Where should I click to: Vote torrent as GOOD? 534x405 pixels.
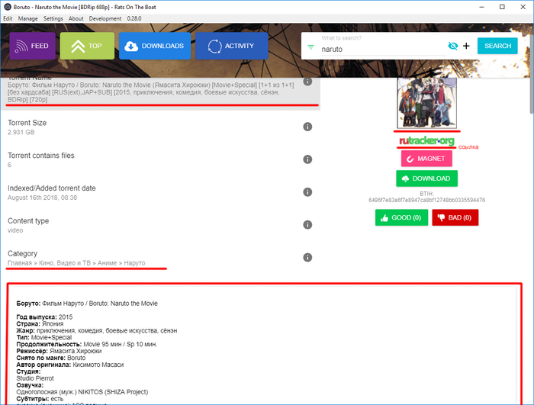pyautogui.click(x=401, y=217)
